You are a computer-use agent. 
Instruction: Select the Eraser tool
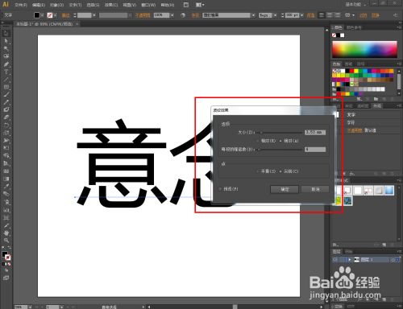(6, 117)
